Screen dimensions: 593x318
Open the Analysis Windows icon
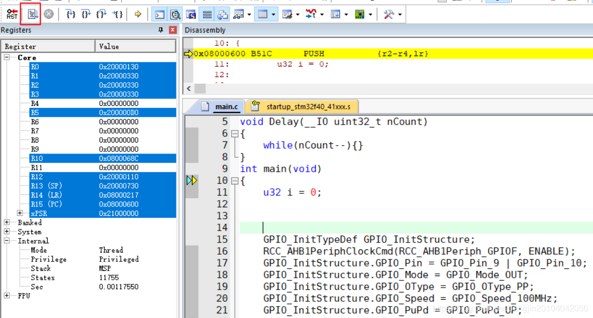311,14
